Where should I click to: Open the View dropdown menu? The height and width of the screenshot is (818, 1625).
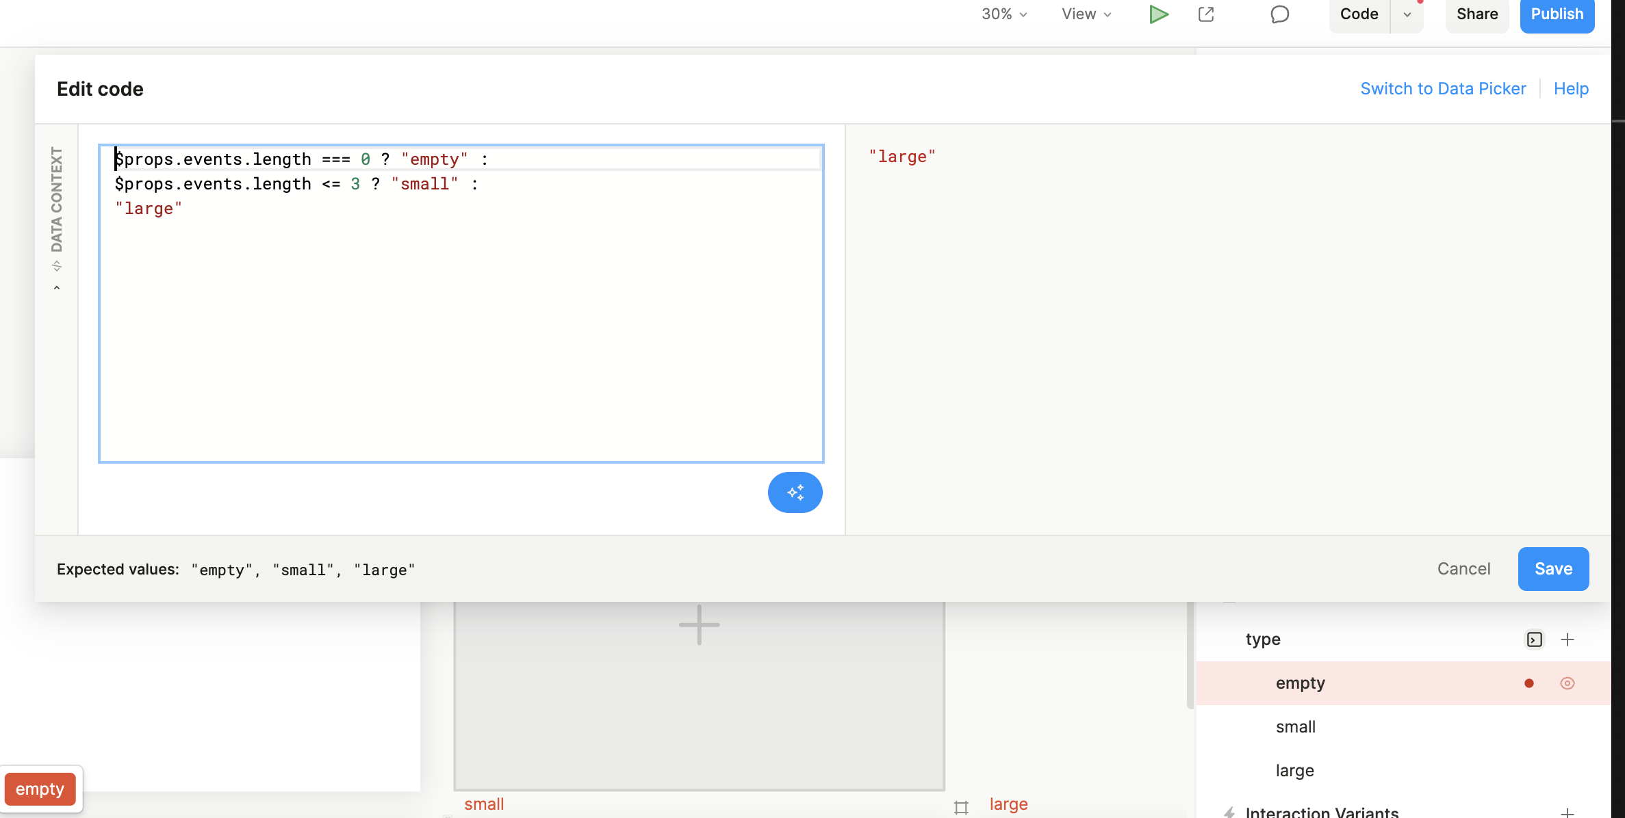click(x=1086, y=14)
